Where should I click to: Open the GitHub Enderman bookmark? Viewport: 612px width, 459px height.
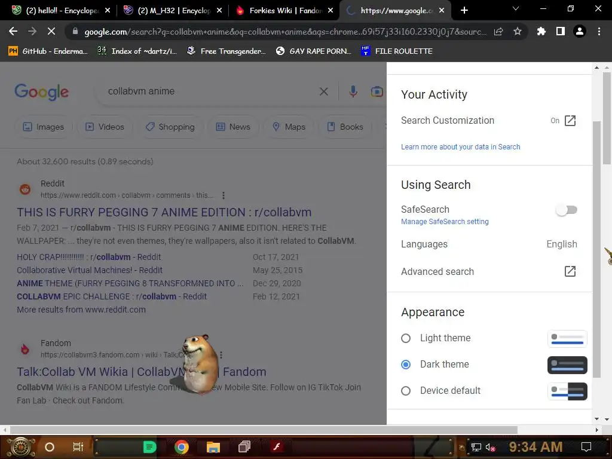(48, 51)
